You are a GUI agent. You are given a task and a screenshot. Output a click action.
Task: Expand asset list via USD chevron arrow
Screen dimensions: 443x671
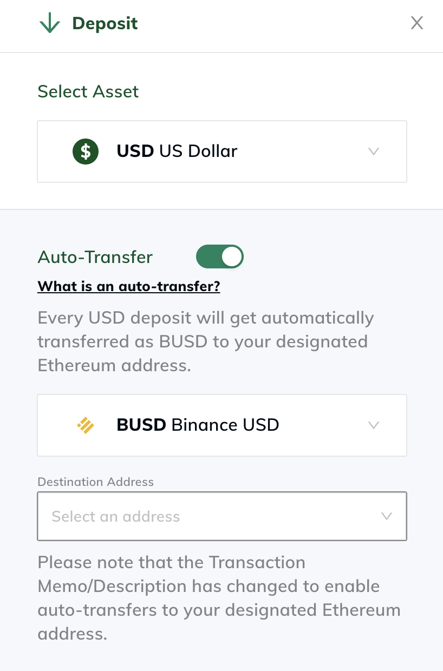[373, 152]
